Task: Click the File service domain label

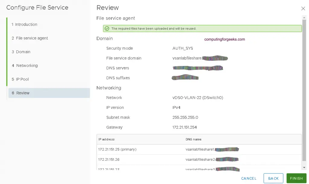Action: pos(124,58)
